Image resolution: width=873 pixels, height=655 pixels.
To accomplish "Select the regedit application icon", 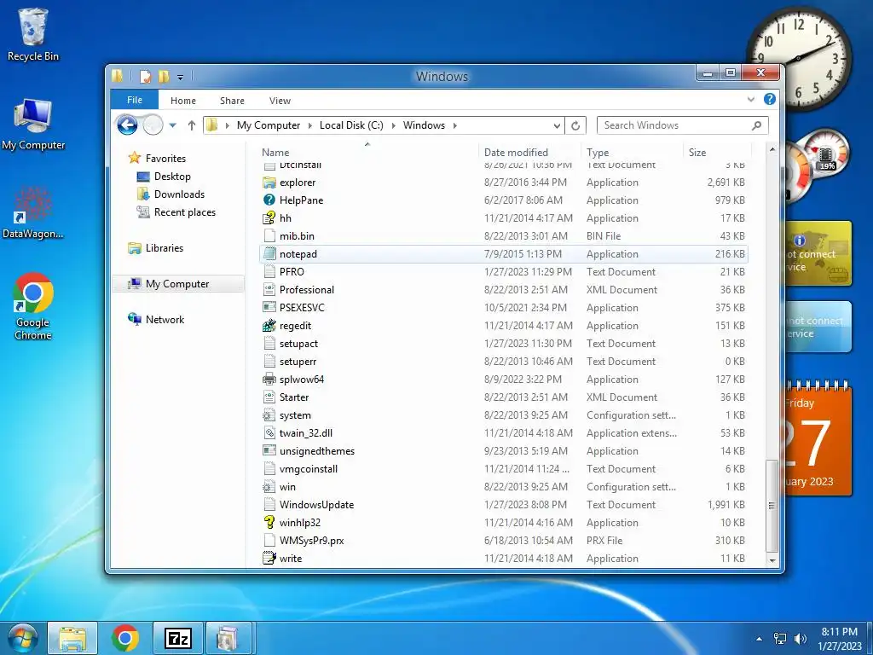I will click(x=269, y=326).
